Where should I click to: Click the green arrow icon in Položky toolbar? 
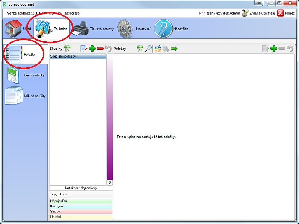(x=174, y=49)
